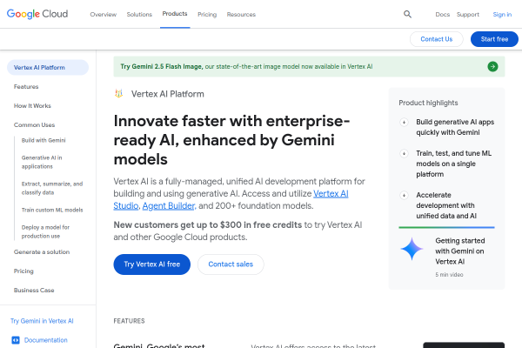522x348 pixels.
Task: Click the Try Vertex AI free button
Action: coord(151,264)
